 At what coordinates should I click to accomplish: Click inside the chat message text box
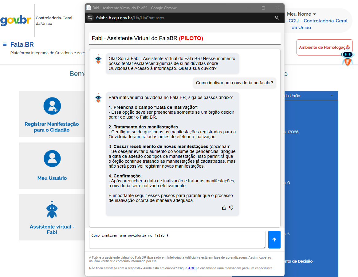[x=177, y=240]
